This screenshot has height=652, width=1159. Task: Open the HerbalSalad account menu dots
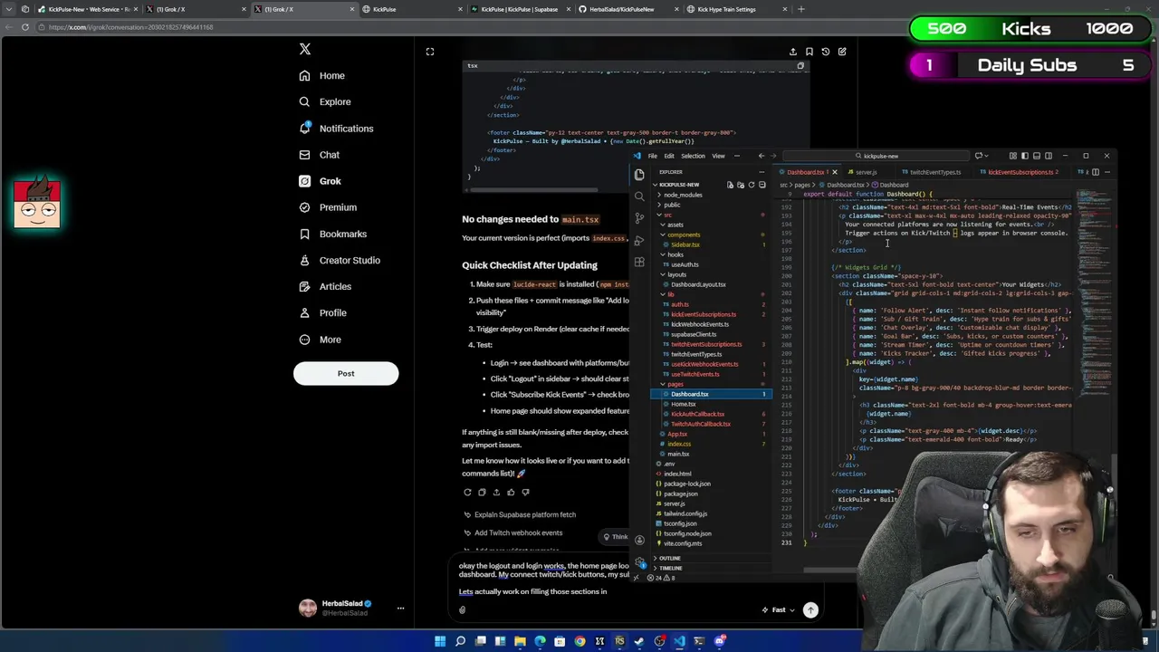(400, 609)
